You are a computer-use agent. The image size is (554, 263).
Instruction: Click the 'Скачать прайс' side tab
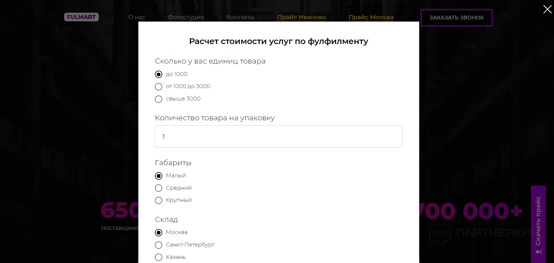tap(538, 224)
